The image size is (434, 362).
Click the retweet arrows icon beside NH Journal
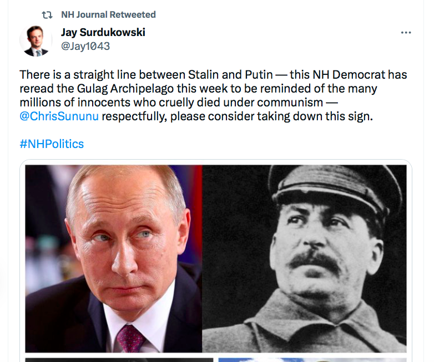(x=47, y=14)
